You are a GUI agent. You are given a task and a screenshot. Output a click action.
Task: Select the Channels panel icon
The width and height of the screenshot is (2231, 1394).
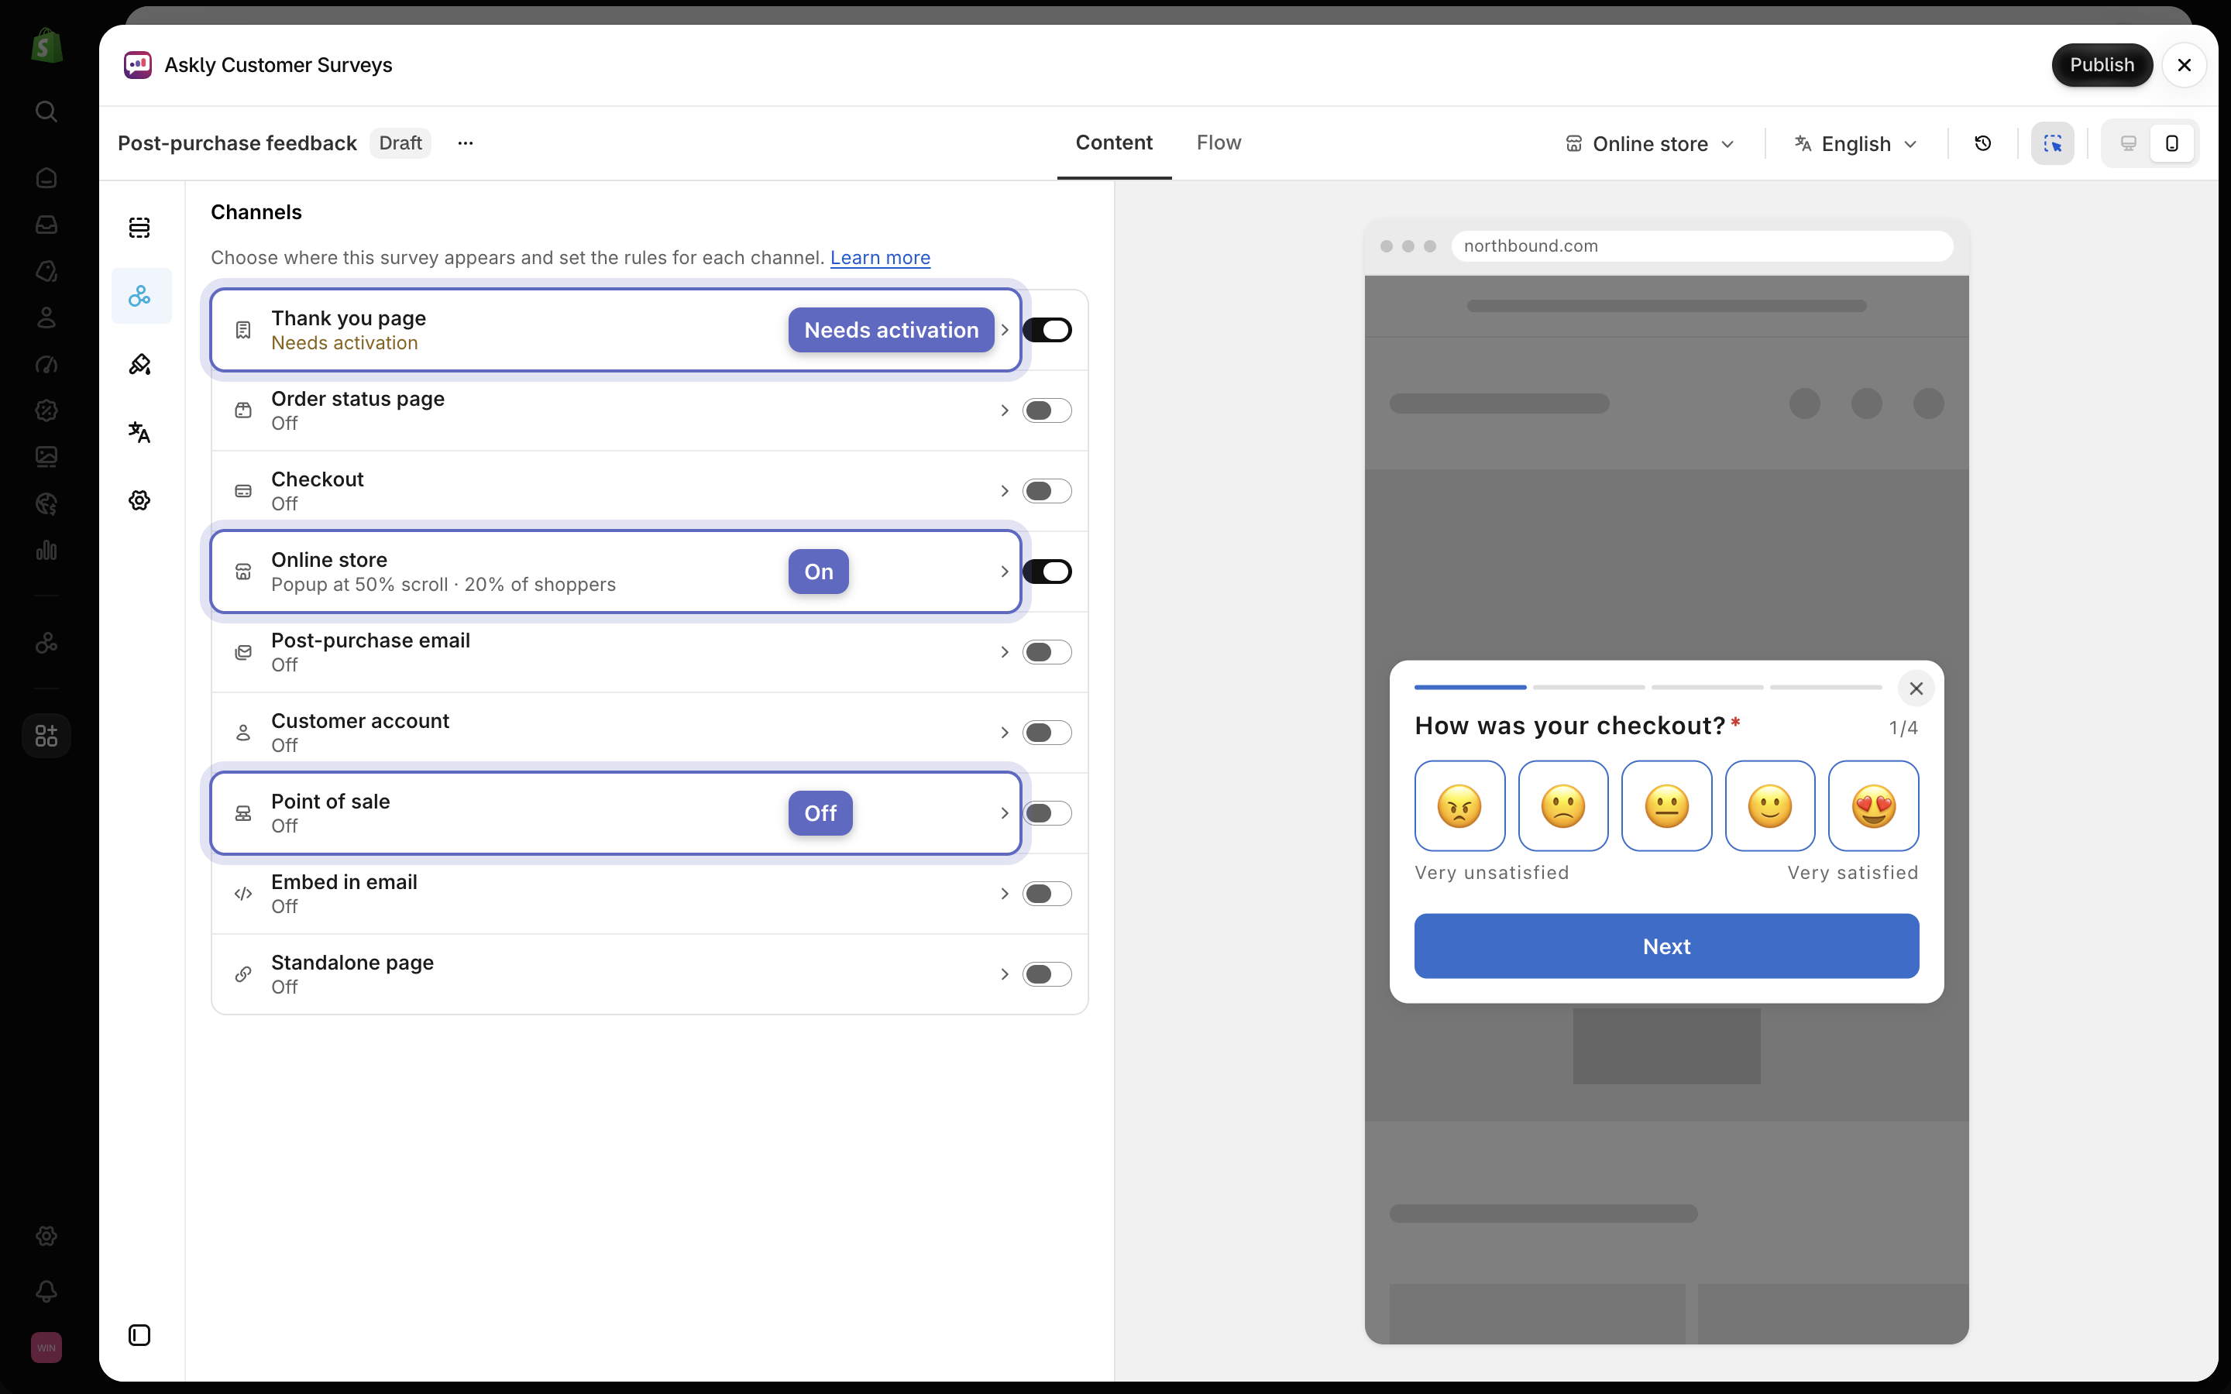pos(139,296)
